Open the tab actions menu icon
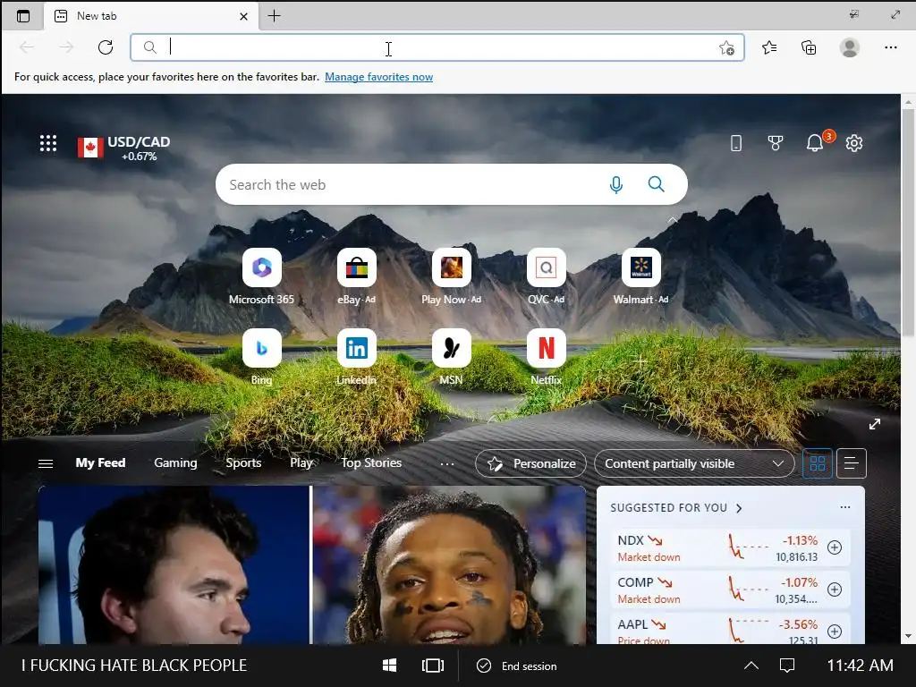The height and width of the screenshot is (687, 916). pos(22,16)
